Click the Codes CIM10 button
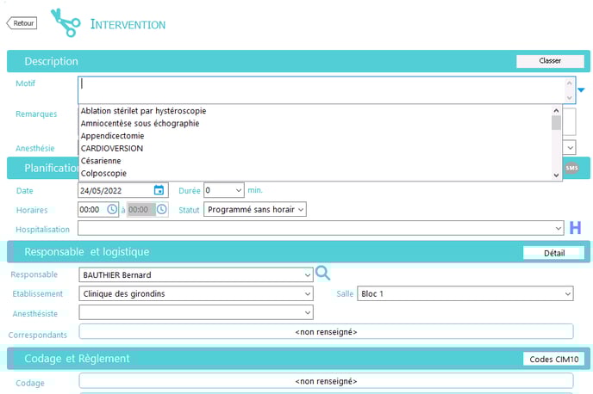 click(x=553, y=358)
